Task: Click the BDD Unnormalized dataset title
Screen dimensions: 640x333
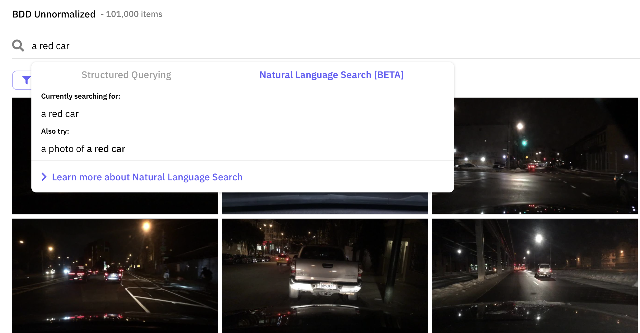Action: coord(54,14)
